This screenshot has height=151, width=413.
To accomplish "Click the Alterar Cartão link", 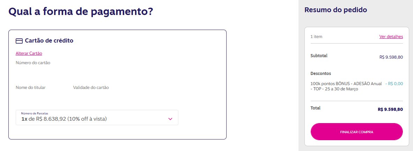I will pos(29,53).
